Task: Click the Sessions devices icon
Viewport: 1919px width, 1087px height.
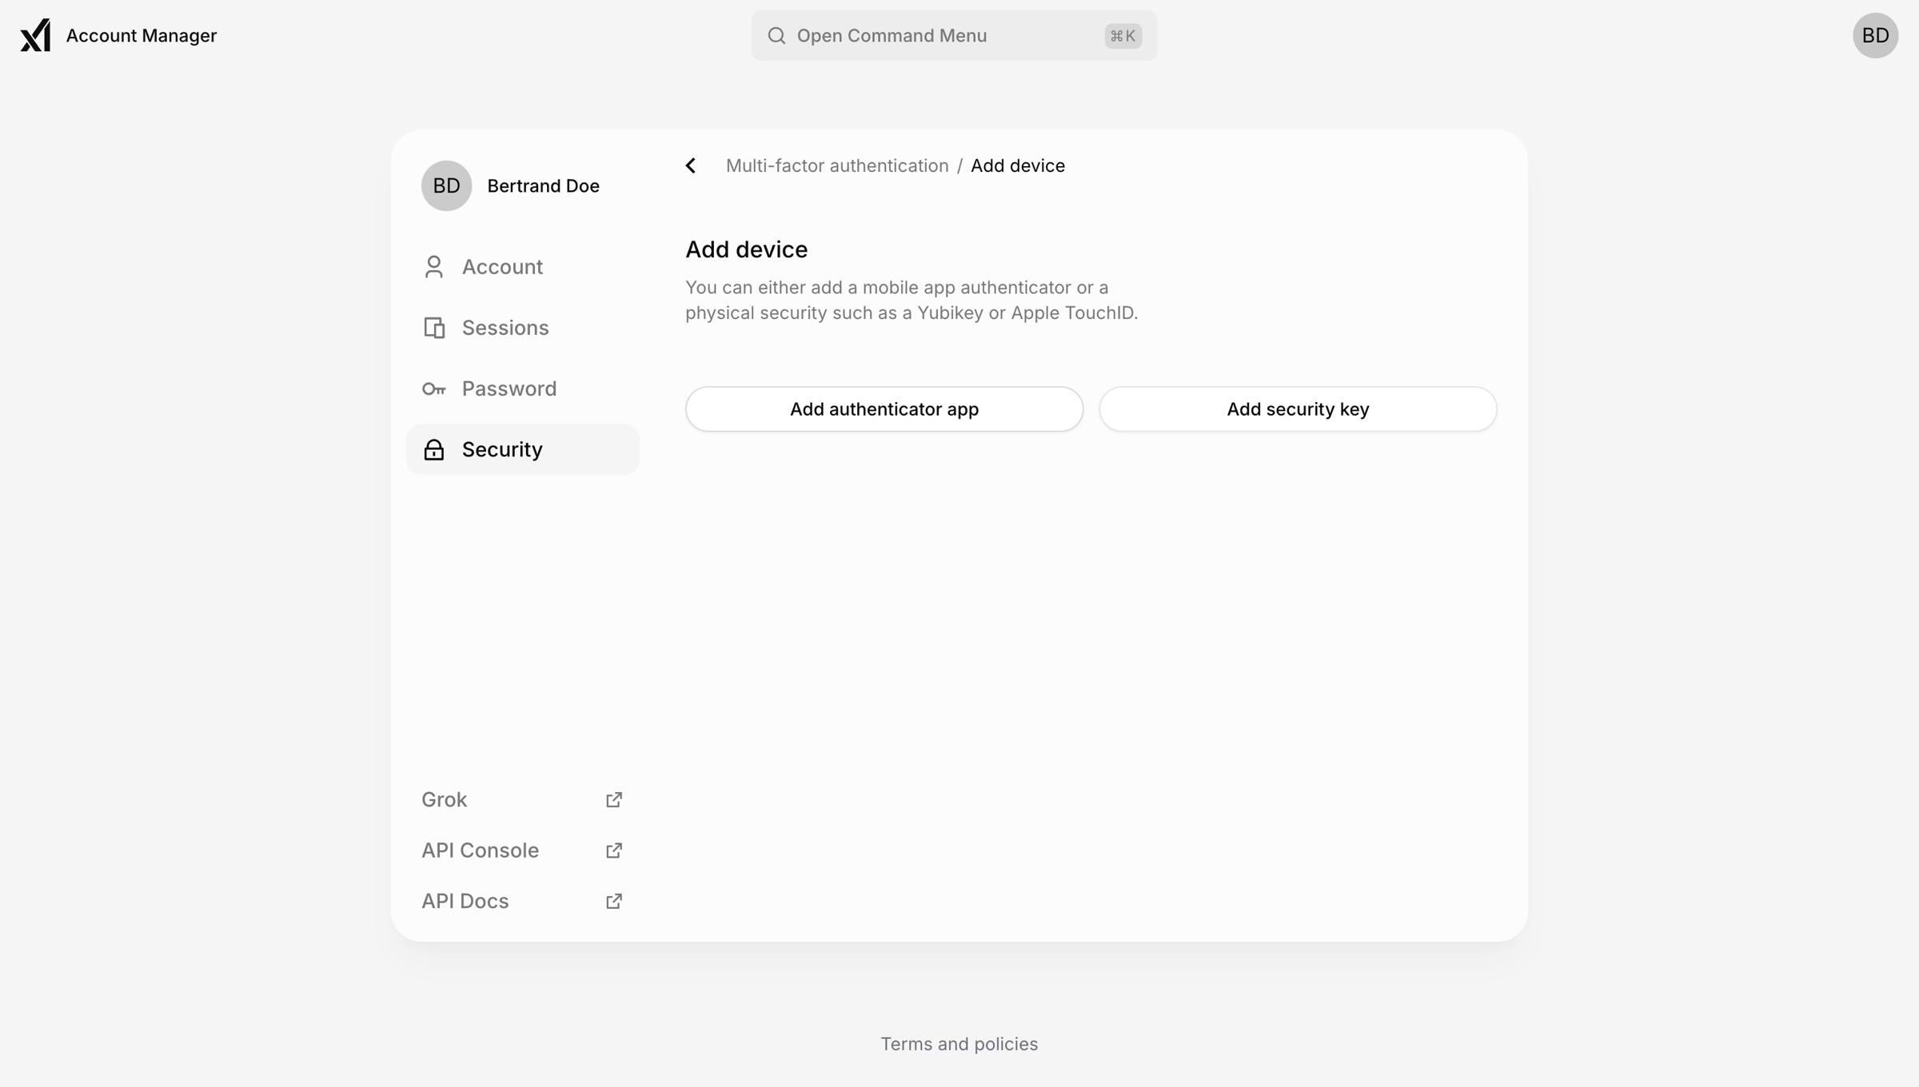Action: pyautogui.click(x=433, y=328)
